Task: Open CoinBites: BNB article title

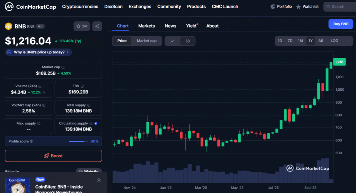Action: coord(59,189)
